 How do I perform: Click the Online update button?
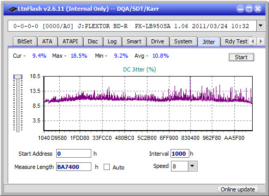pyautogui.click(x=238, y=189)
